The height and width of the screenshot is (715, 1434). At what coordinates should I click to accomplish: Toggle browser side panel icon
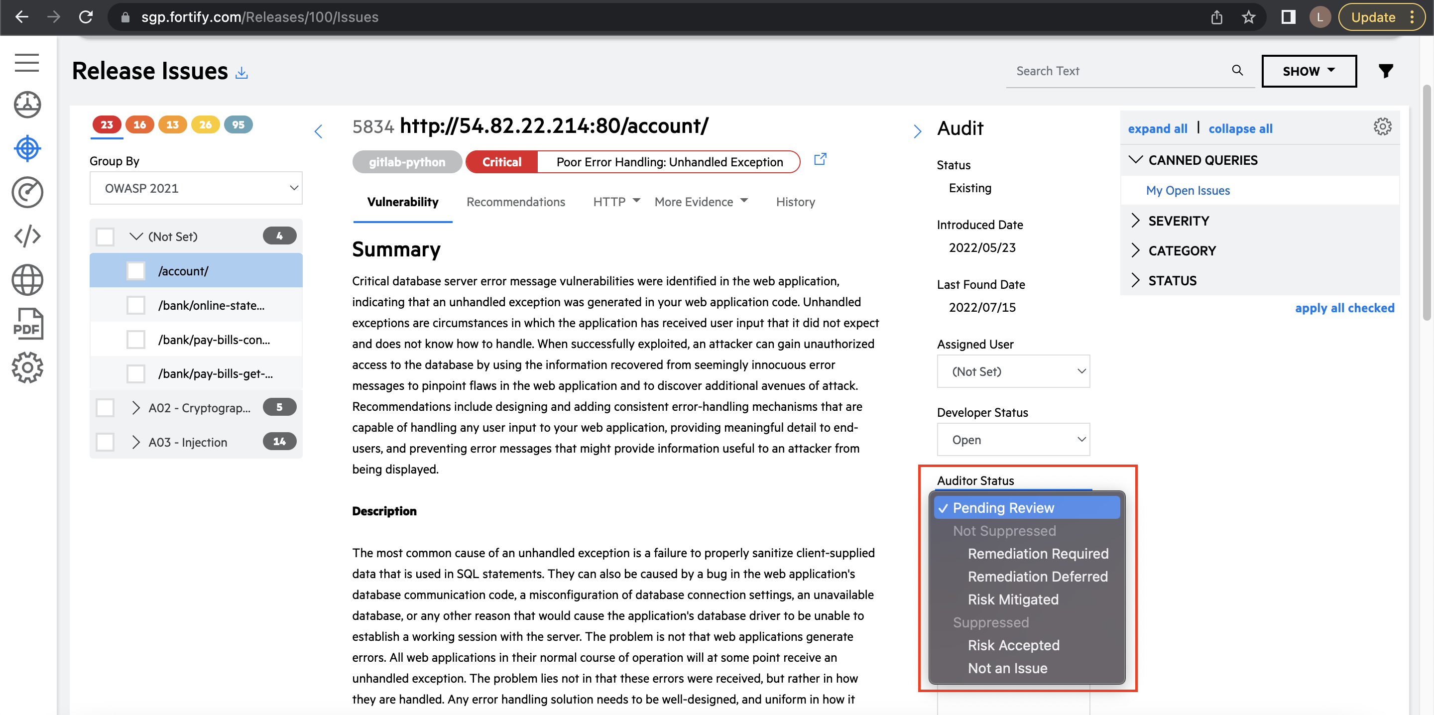pos(1288,17)
